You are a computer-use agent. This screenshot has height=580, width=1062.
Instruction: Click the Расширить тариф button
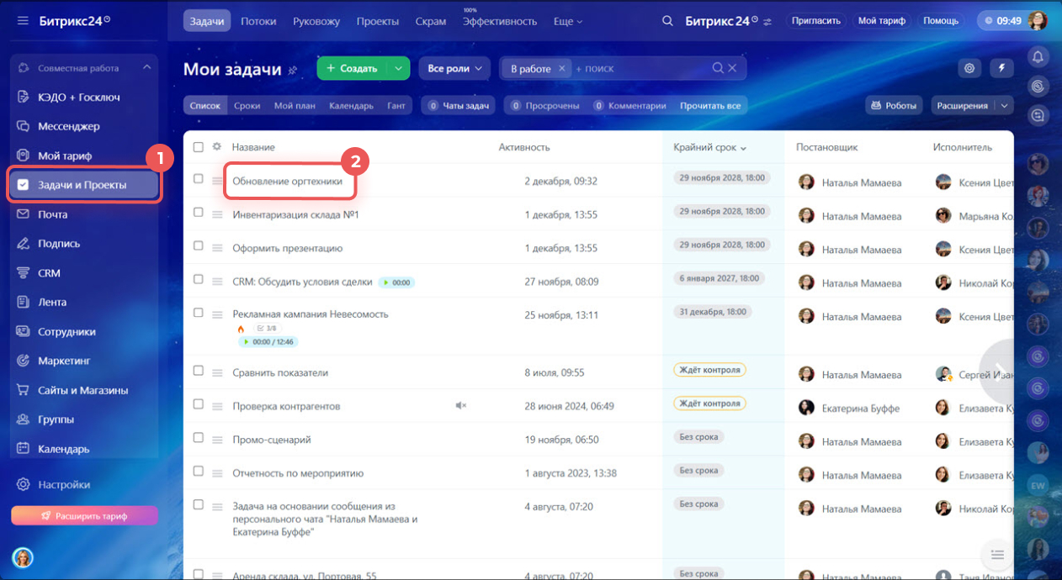[84, 516]
